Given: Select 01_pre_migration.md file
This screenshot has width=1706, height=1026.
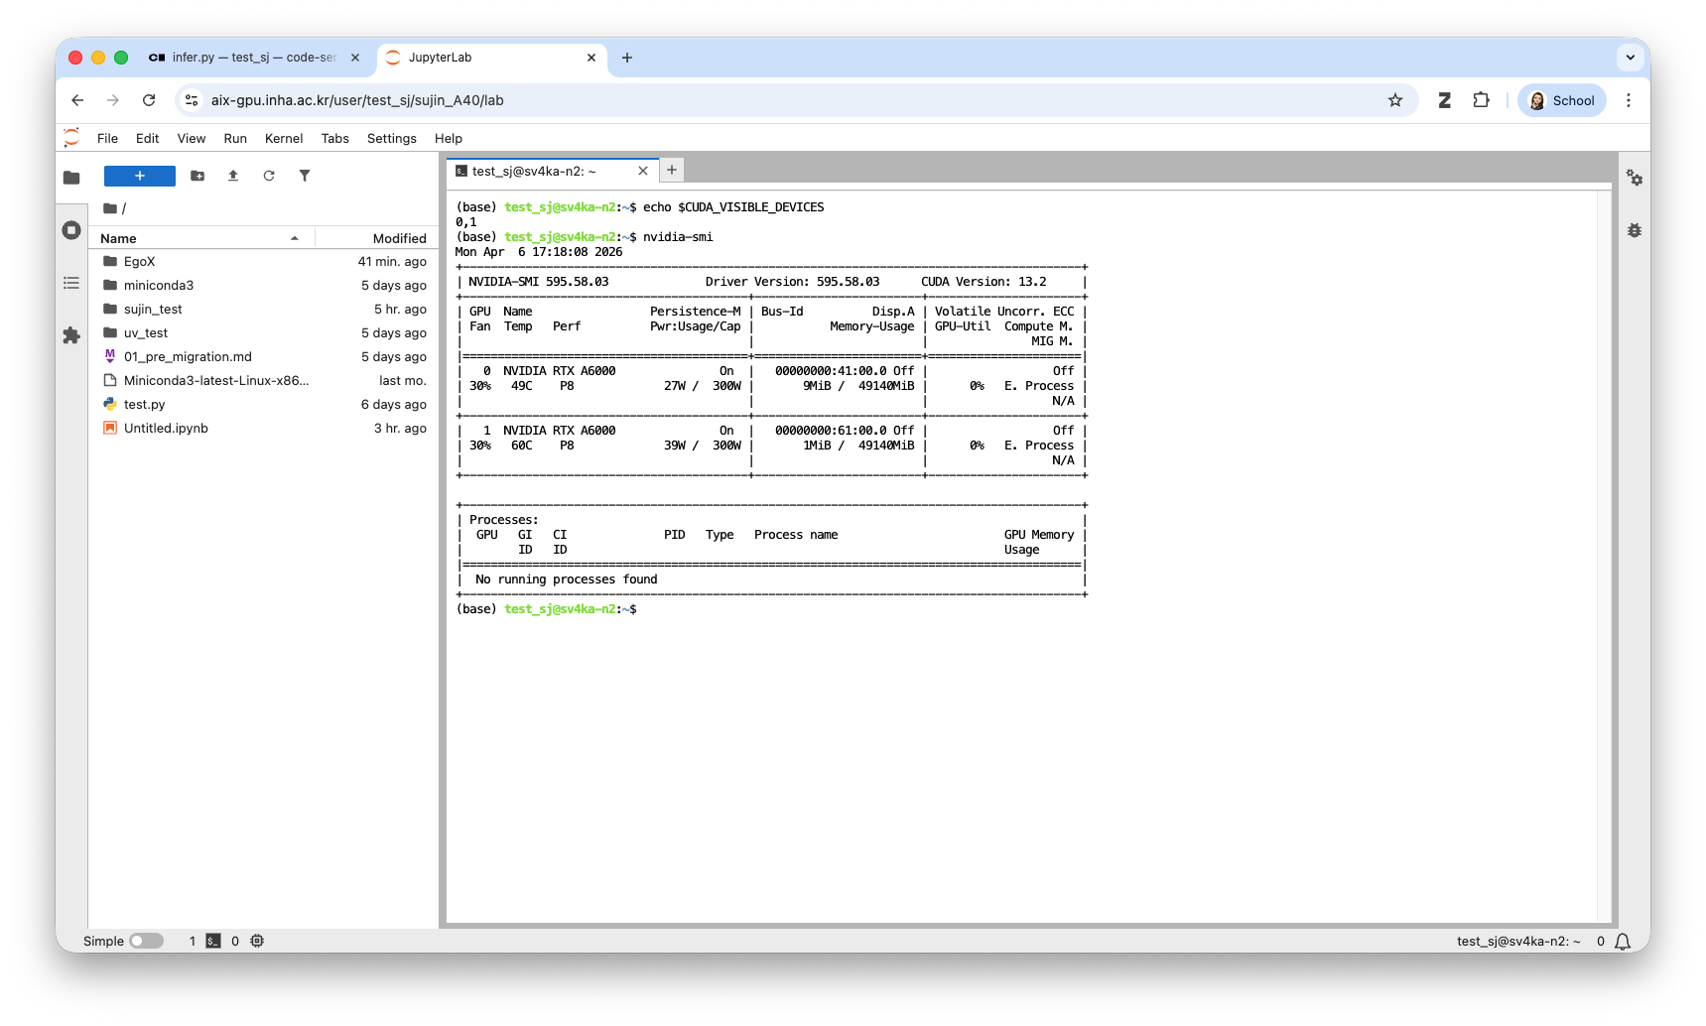Looking at the screenshot, I should point(263,357).
